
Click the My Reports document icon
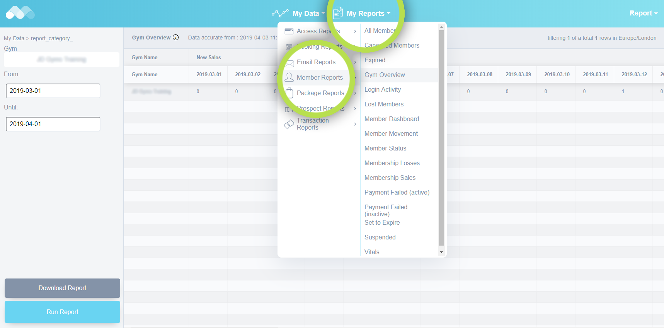[x=338, y=13]
